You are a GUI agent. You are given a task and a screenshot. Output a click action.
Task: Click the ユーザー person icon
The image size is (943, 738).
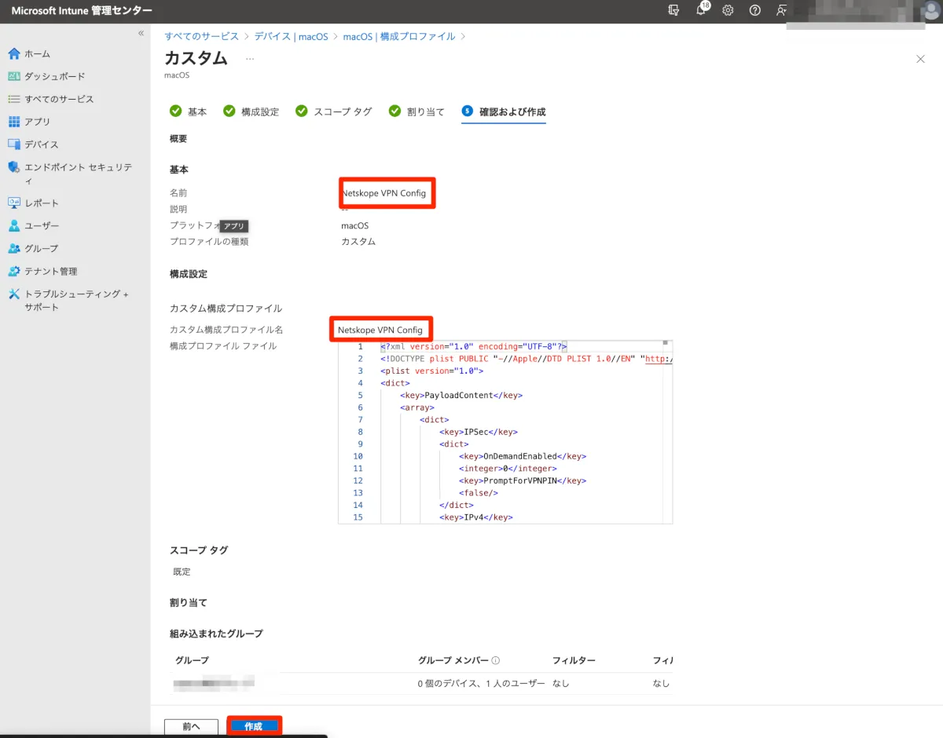(x=13, y=225)
